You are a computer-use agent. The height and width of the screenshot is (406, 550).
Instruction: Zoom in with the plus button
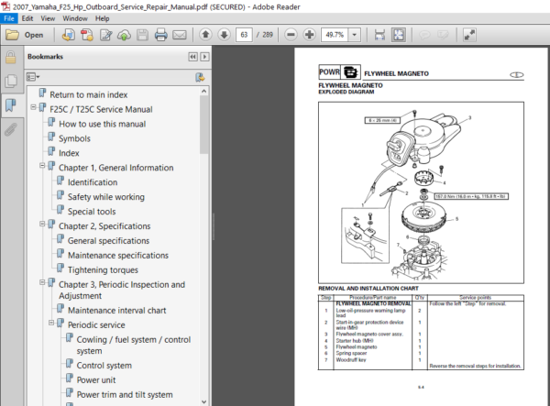[310, 35]
